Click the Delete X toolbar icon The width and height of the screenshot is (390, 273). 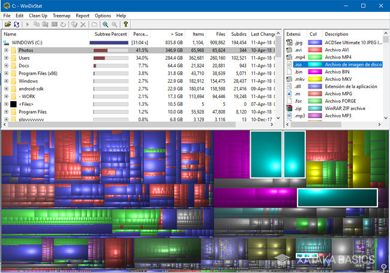pos(83,25)
